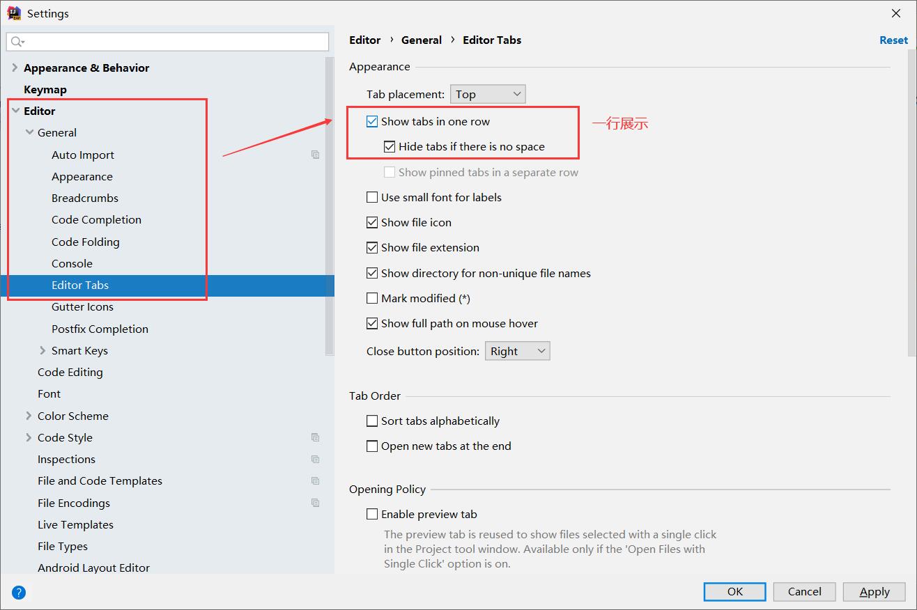This screenshot has height=610, width=917.
Task: Expand the Code Style arrow
Action: click(x=29, y=437)
